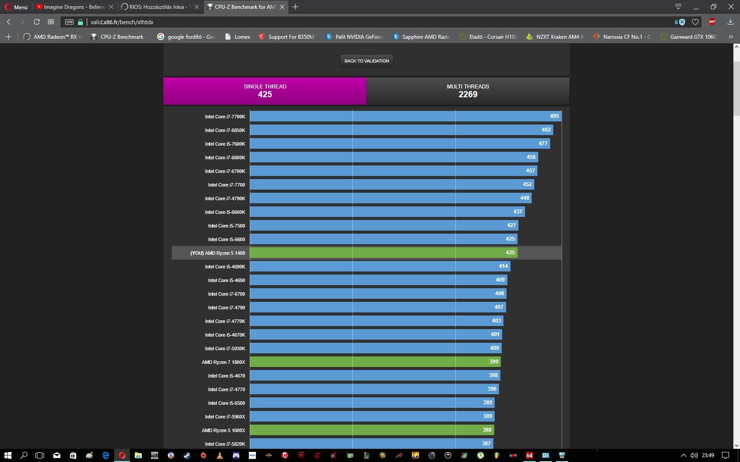This screenshot has width=740, height=462.
Task: Open the blocked-ads counter badge
Action: 680,22
